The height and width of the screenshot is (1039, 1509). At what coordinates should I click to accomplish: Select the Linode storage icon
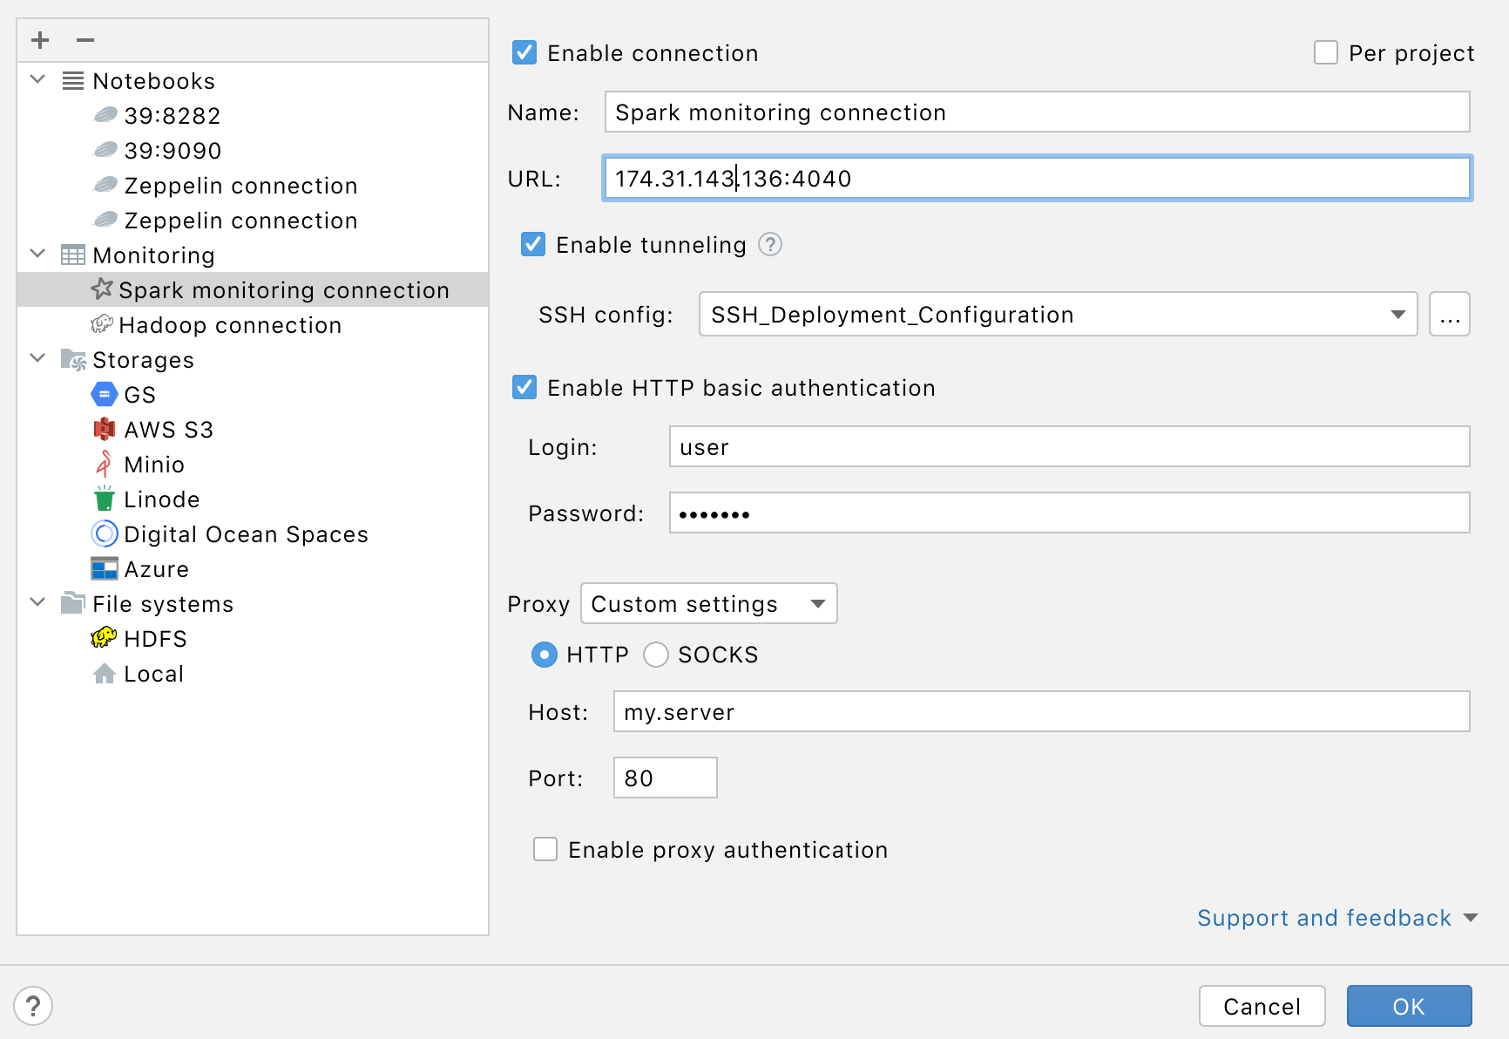pyautogui.click(x=104, y=499)
